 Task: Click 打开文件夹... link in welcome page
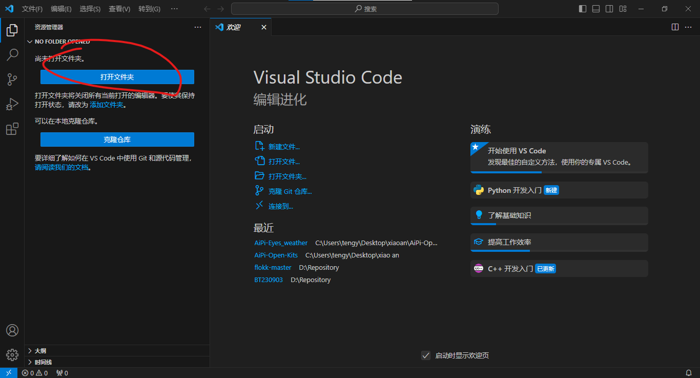287,176
